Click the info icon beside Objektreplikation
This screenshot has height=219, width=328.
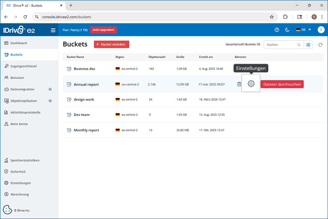[50, 101]
